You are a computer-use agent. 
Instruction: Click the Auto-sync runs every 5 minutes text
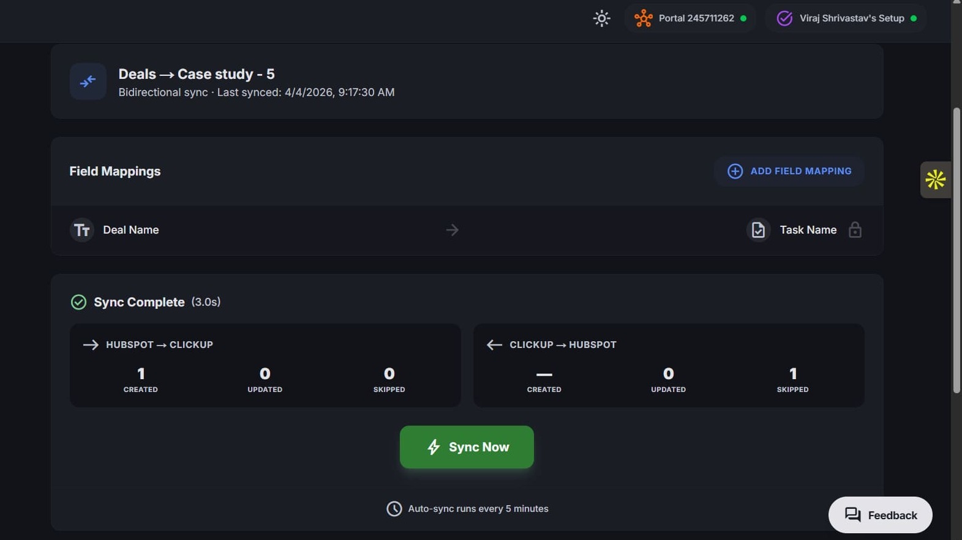[478, 509]
